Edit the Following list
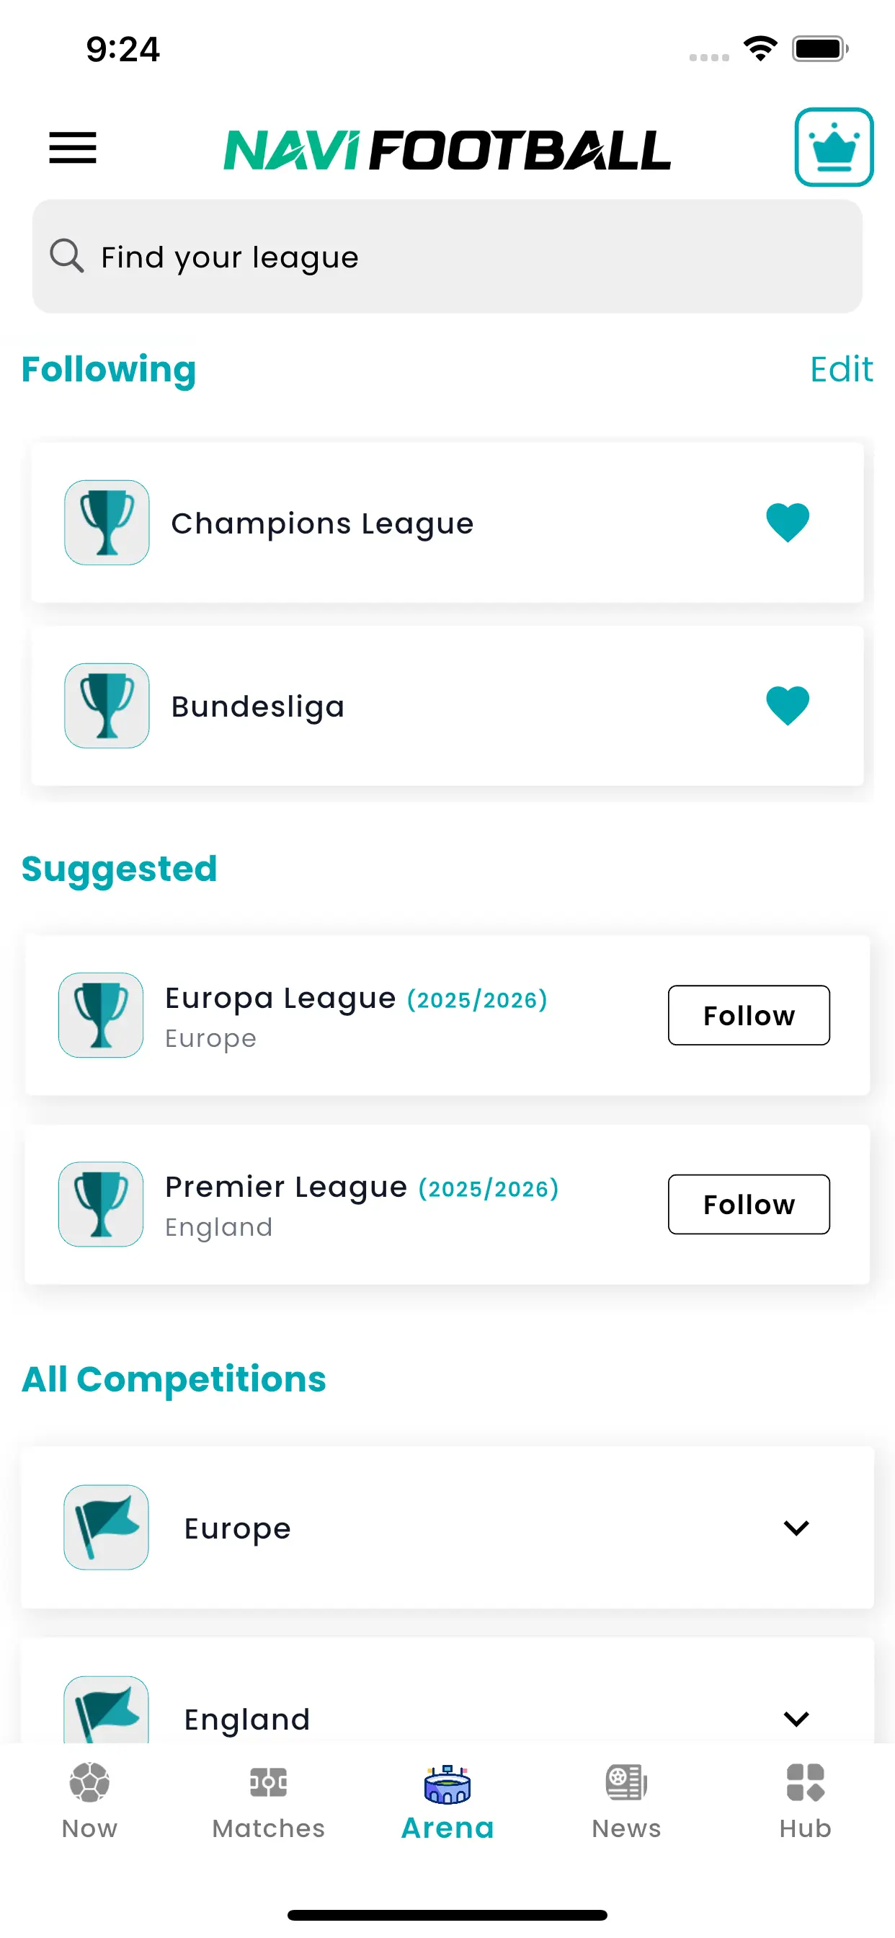The width and height of the screenshot is (895, 1938). (x=841, y=369)
